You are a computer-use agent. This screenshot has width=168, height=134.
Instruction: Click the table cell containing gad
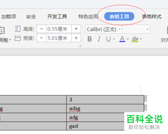(95, 126)
